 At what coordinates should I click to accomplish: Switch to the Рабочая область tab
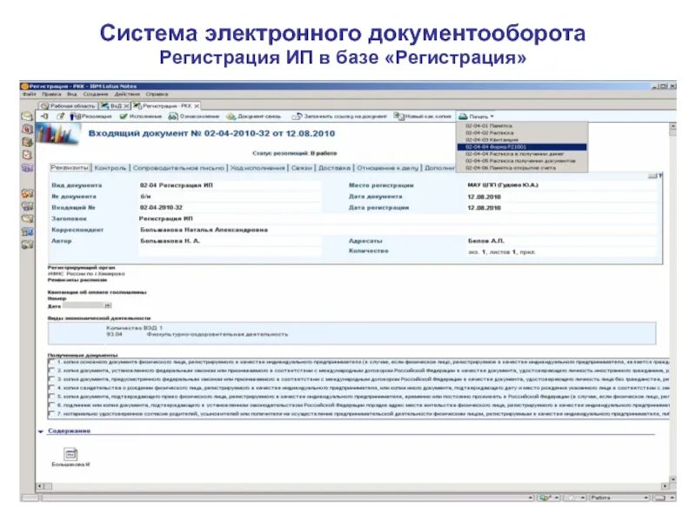click(x=68, y=106)
